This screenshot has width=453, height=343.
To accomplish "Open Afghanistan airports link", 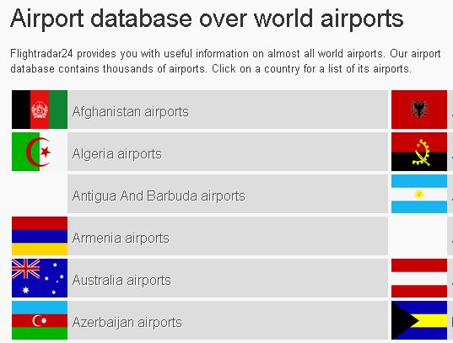I will [130, 112].
